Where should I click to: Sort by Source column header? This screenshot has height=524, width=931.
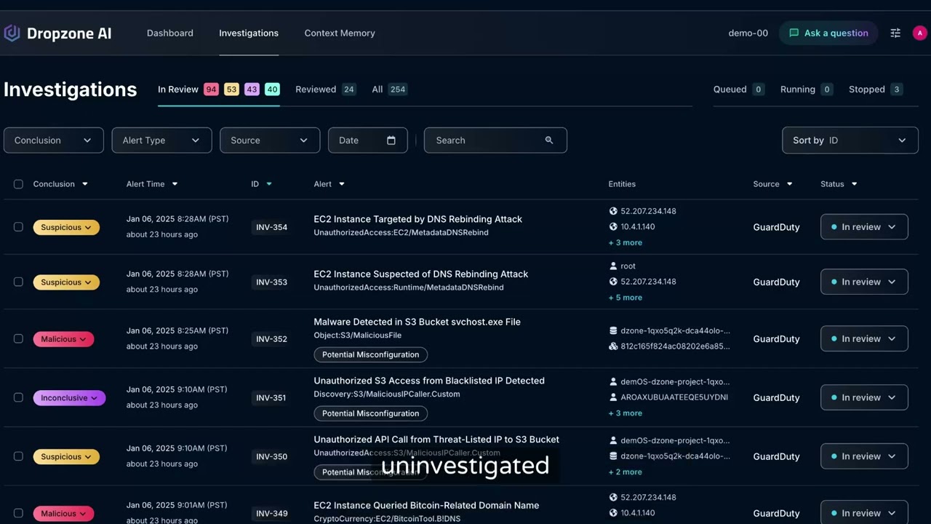(x=772, y=184)
